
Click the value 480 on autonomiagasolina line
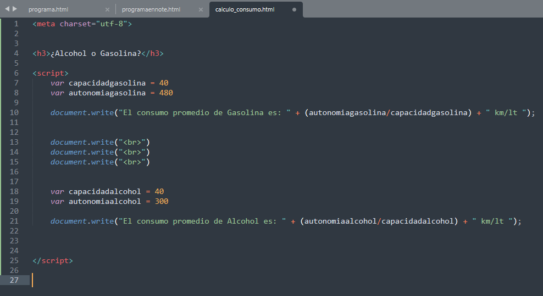point(166,93)
